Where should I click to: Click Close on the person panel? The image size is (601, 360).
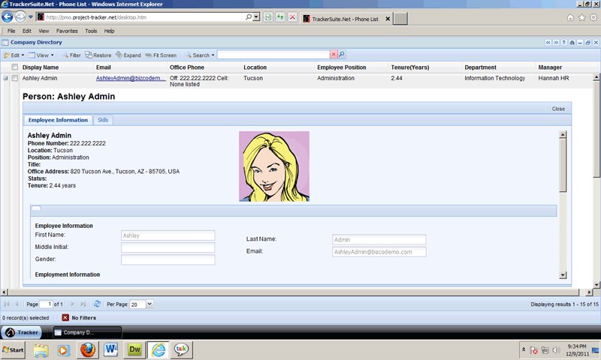point(558,109)
